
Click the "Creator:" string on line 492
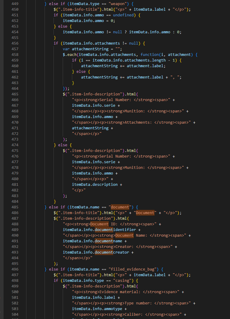(125, 246)
